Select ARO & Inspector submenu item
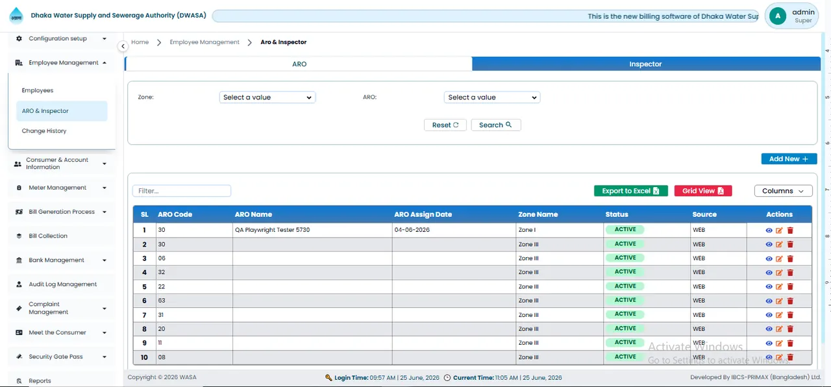831x387 pixels. click(x=61, y=111)
